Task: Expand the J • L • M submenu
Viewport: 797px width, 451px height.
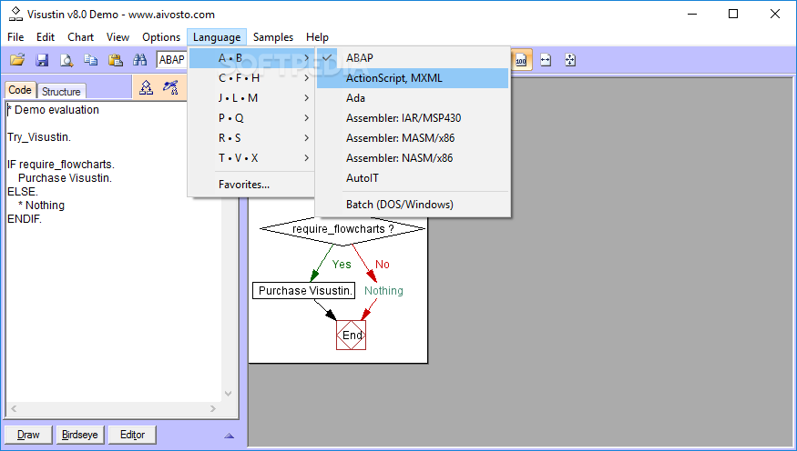Action: [x=251, y=98]
